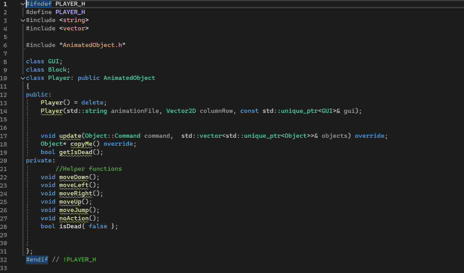
Task: Click the "#define" directive on line 2
Action: pos(39,12)
